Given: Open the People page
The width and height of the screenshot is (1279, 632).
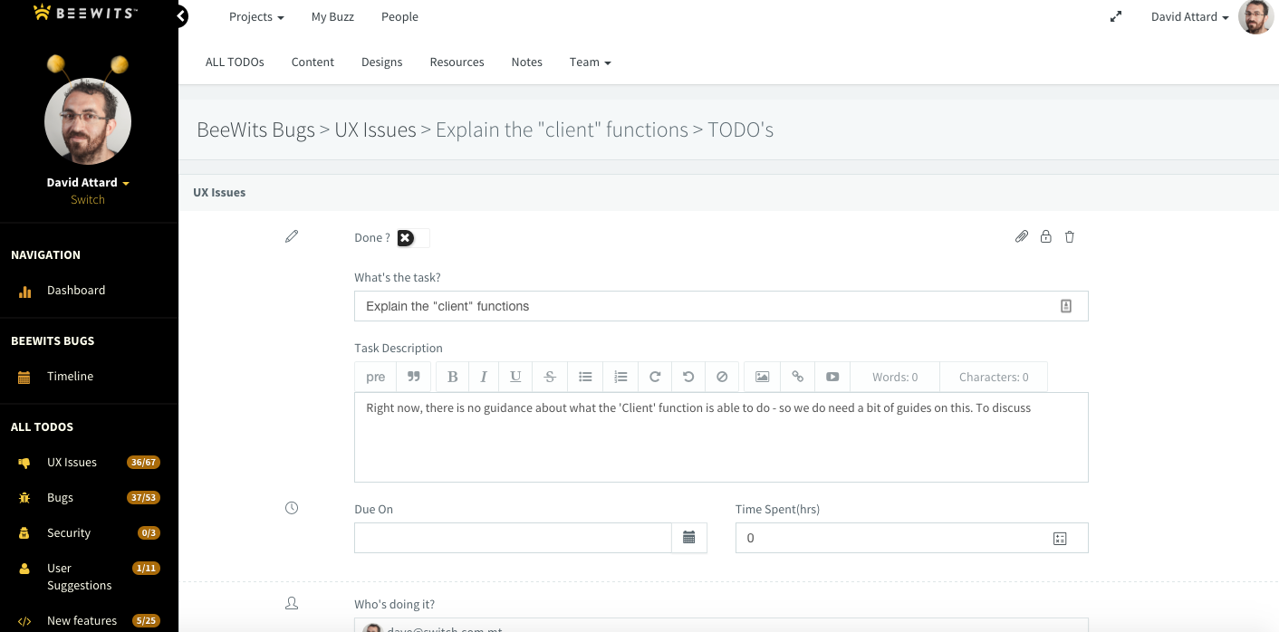Looking at the screenshot, I should (x=399, y=16).
